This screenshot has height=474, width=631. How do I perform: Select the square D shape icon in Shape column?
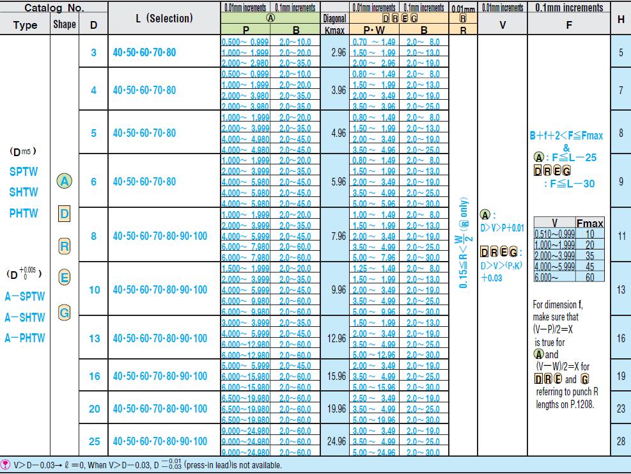click(63, 214)
